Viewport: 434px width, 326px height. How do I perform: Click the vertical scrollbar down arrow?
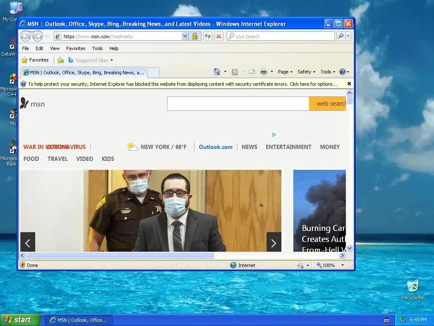[x=349, y=248]
